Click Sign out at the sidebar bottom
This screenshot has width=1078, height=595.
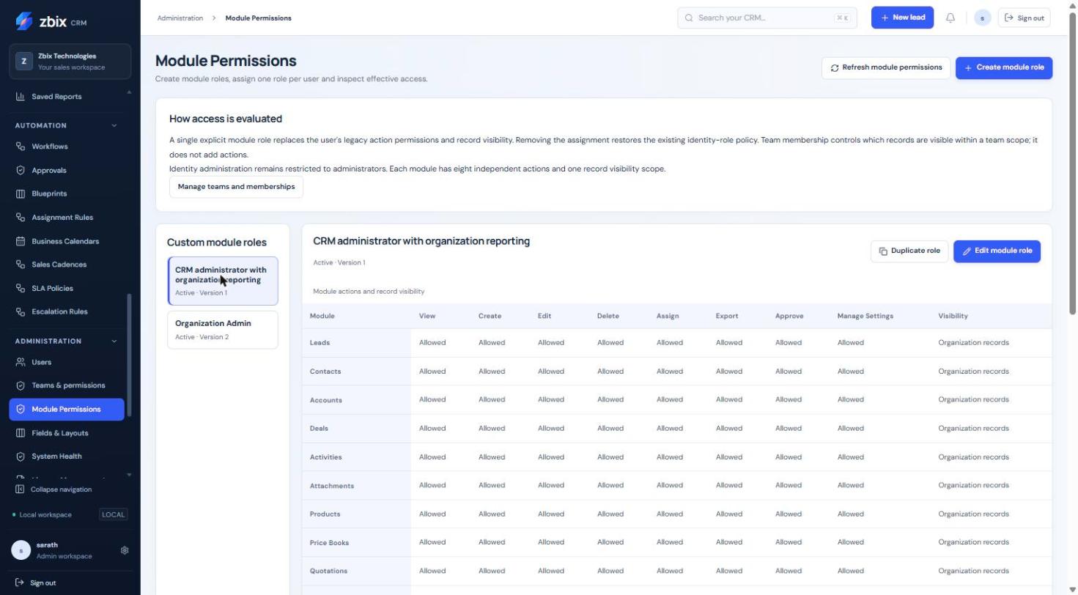pos(36,583)
